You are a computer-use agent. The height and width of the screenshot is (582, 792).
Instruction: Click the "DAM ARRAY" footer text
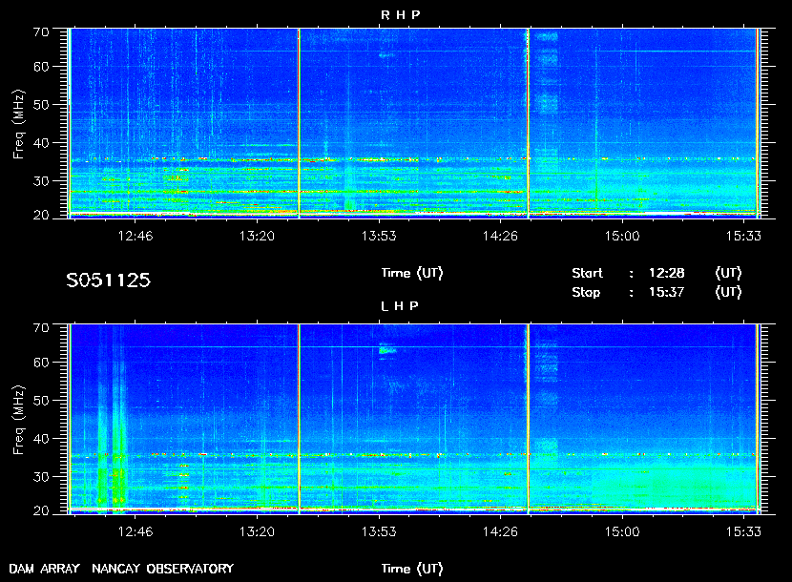45,569
